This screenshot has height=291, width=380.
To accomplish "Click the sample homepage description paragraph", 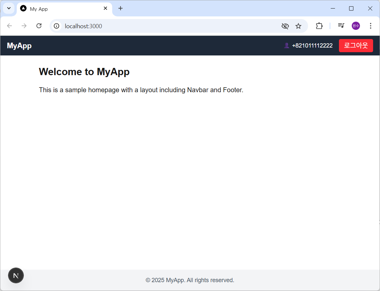I will 141,90.
